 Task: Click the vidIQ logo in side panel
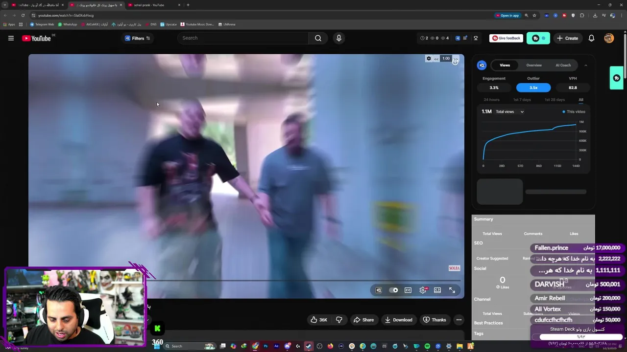click(482, 65)
